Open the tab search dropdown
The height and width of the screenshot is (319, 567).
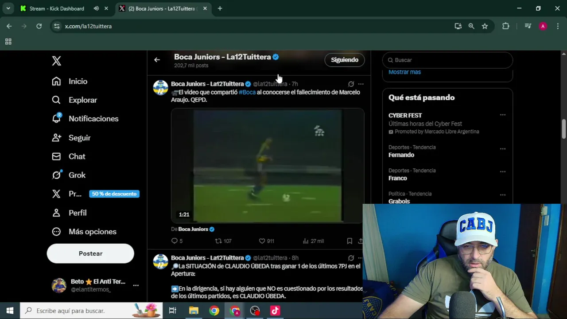click(8, 8)
